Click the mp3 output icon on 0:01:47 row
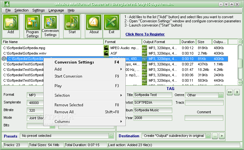Image resolution: width=244 pixels, height=150 pixels. pos(144,70)
